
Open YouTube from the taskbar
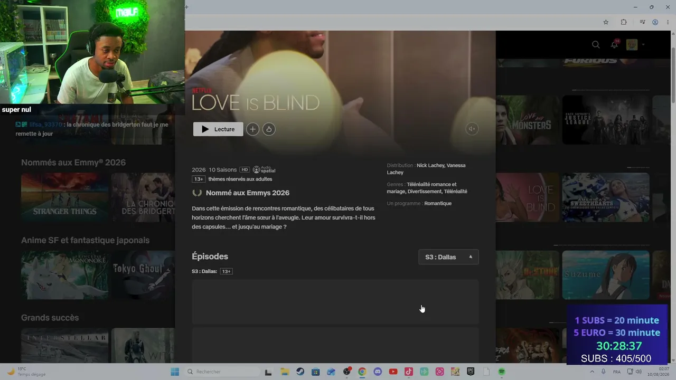pos(393,372)
